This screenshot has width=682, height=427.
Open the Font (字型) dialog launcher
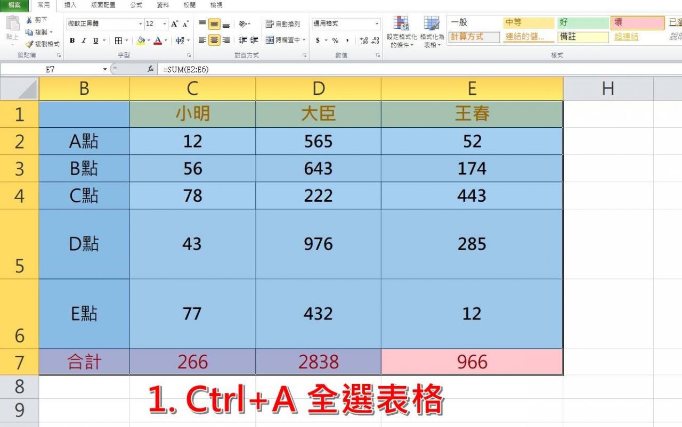(189, 55)
